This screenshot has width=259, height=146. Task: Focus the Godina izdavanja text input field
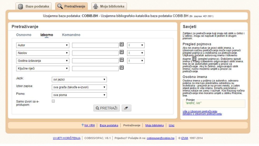pyautogui.click(x=95, y=61)
